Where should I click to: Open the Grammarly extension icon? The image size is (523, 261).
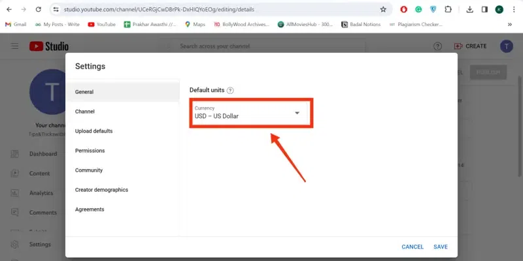(418, 9)
